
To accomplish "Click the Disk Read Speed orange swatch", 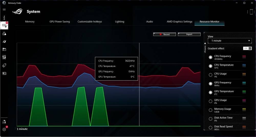I will [244, 127].
